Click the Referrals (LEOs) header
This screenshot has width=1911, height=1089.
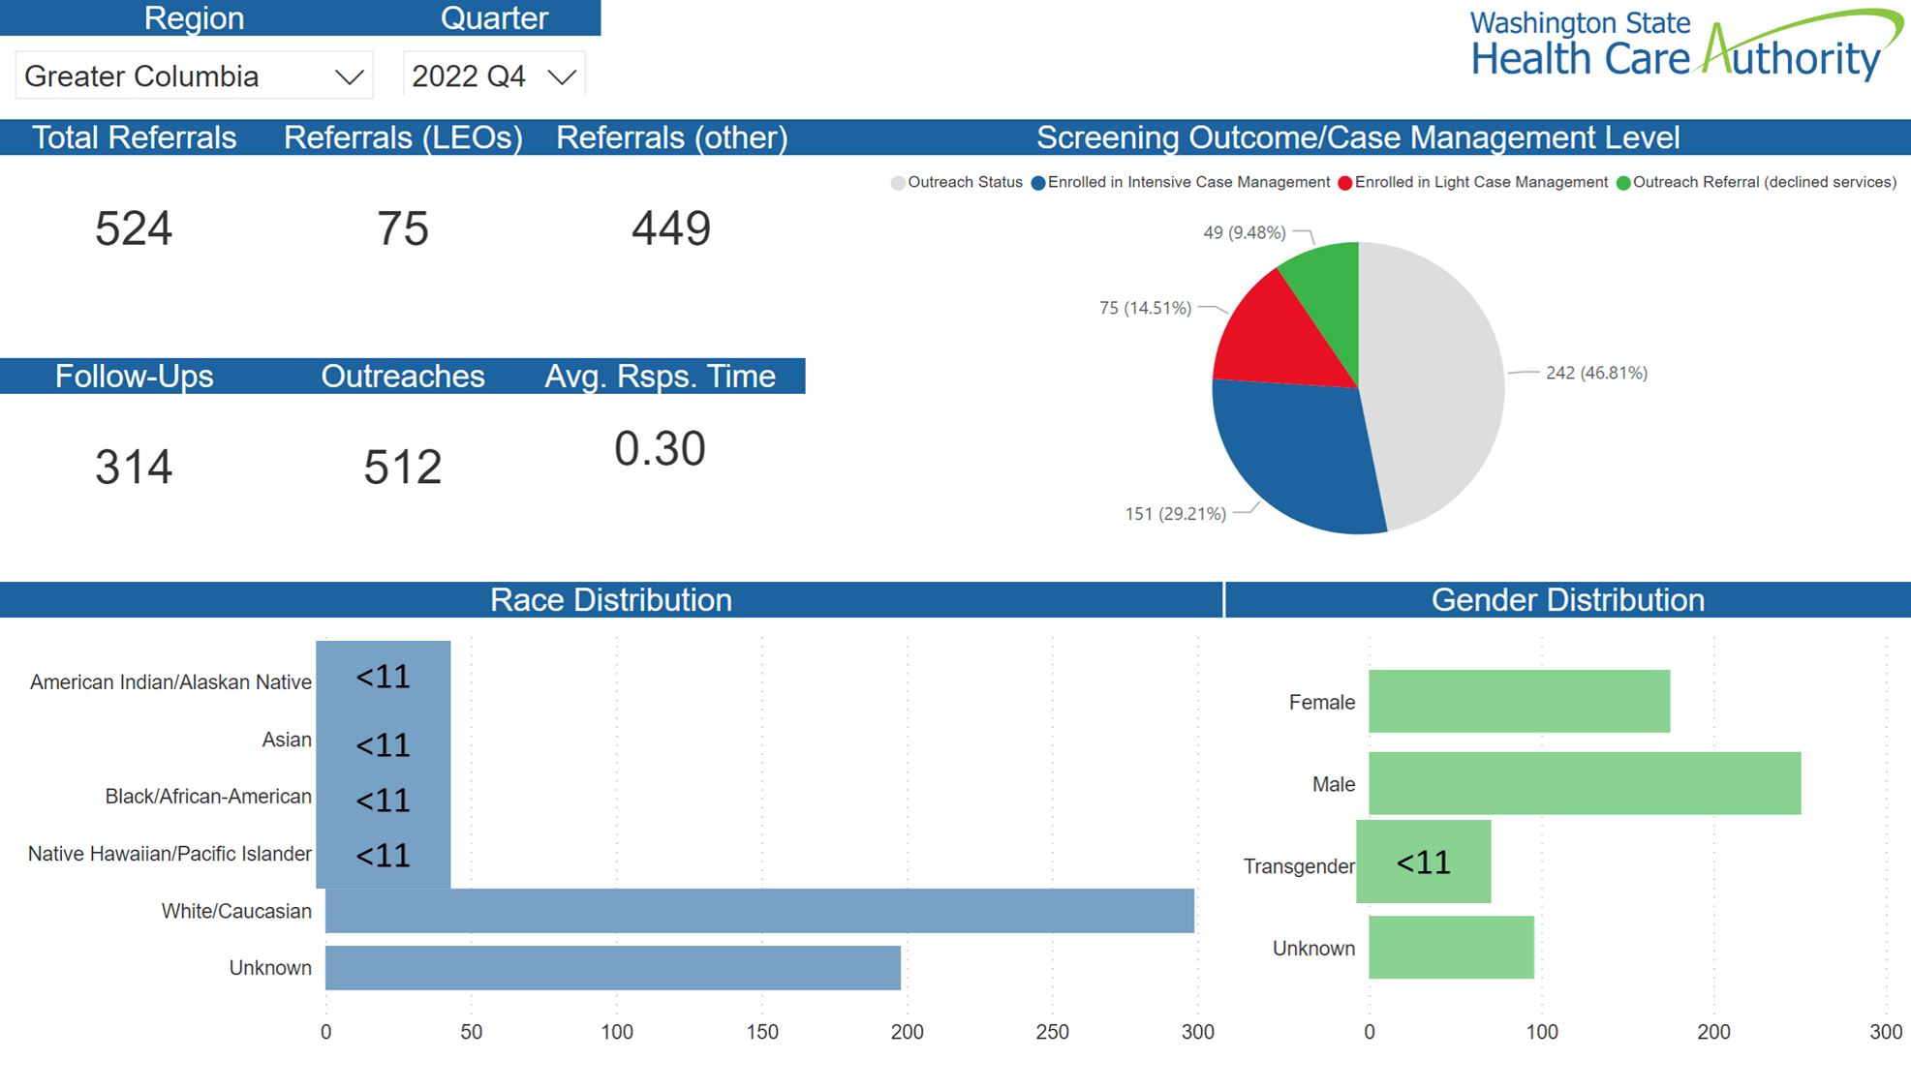click(x=403, y=137)
